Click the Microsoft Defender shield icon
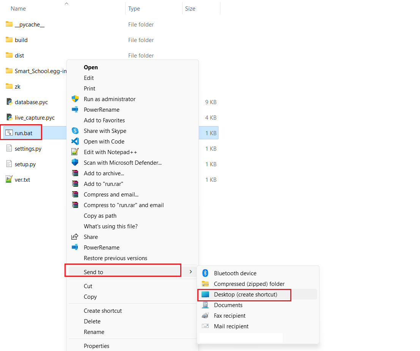Image resolution: width=420 pixels, height=351 pixels. tap(75, 162)
